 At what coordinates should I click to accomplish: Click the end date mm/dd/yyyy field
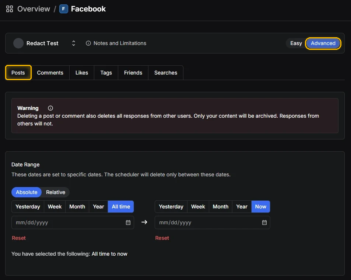coord(212,222)
